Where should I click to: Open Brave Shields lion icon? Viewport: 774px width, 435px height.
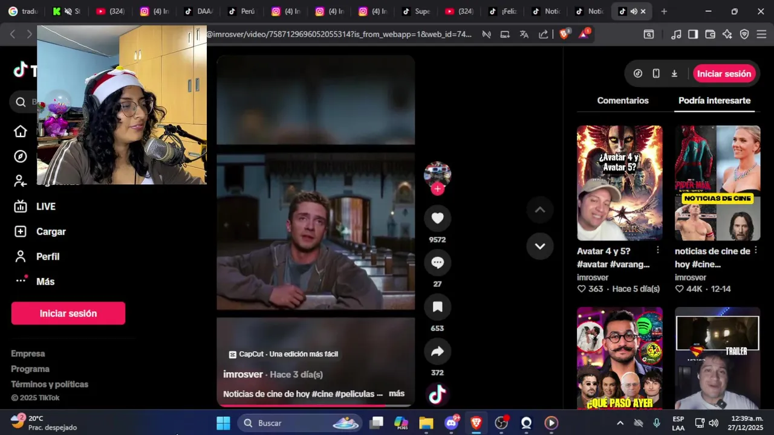click(x=564, y=34)
